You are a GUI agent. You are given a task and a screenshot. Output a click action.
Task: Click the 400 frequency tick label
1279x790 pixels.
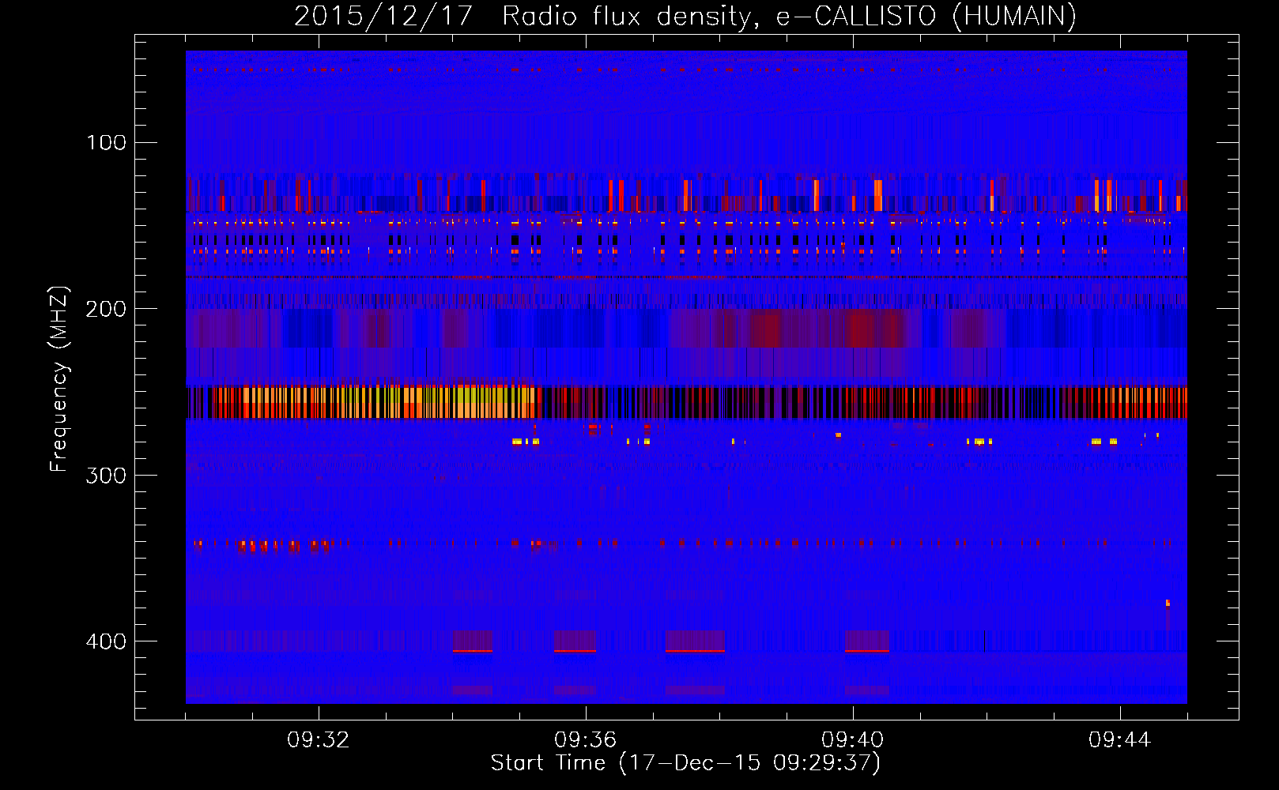tap(107, 641)
